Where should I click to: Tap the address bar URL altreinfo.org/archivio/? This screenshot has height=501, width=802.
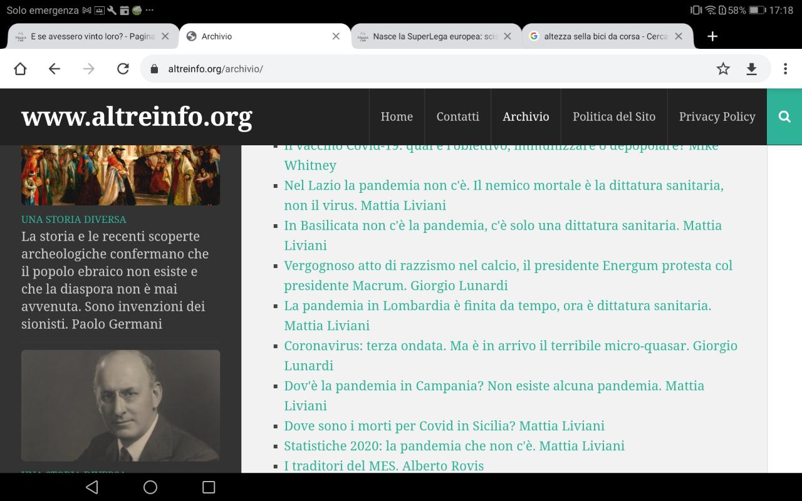click(x=216, y=69)
